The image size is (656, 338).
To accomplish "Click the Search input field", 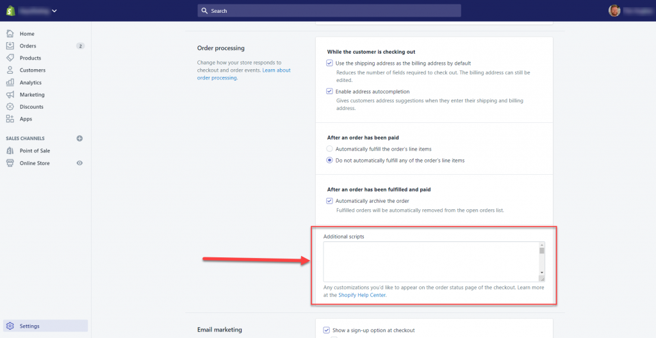I will coord(329,11).
